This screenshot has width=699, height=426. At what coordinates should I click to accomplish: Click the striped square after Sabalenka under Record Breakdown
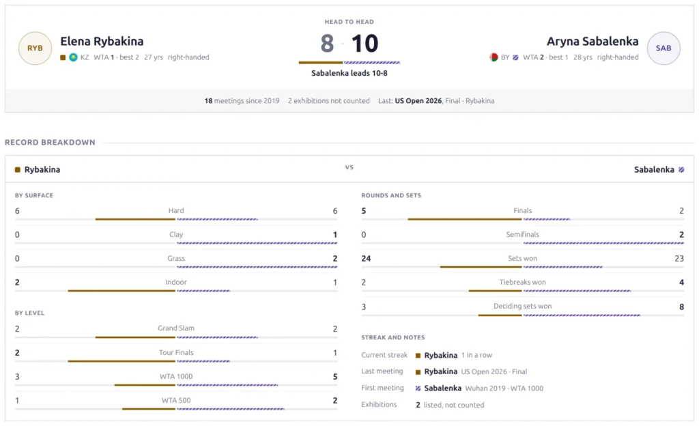coord(681,170)
